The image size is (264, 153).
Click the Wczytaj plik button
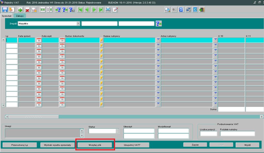[x=95, y=145]
